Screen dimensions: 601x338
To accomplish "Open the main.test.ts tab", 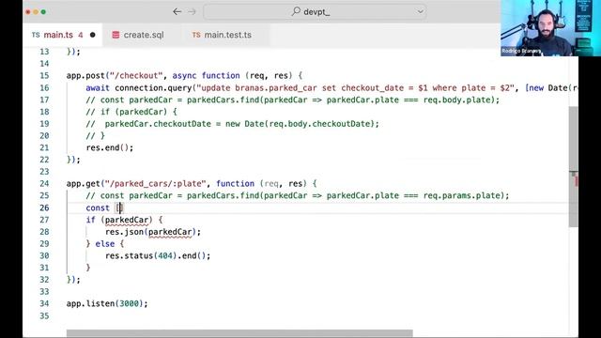I will [x=223, y=35].
